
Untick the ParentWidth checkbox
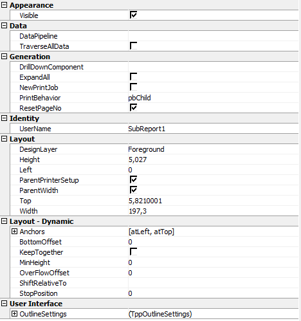point(133,190)
